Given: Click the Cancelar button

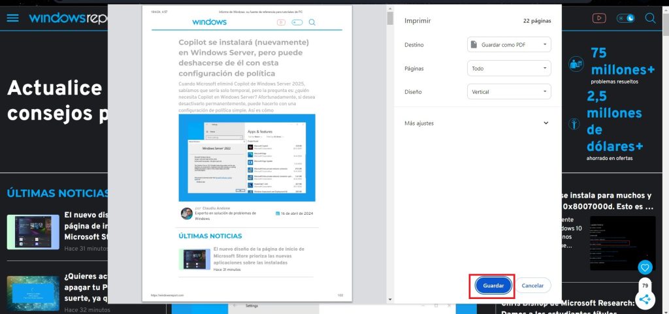Looking at the screenshot, I should (533, 285).
